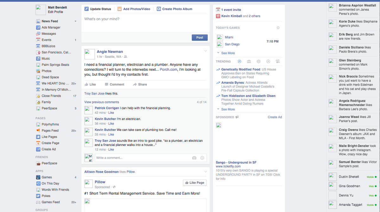Open chat with Amanda Taggart
Screen dimensions: 380x212
(353, 205)
